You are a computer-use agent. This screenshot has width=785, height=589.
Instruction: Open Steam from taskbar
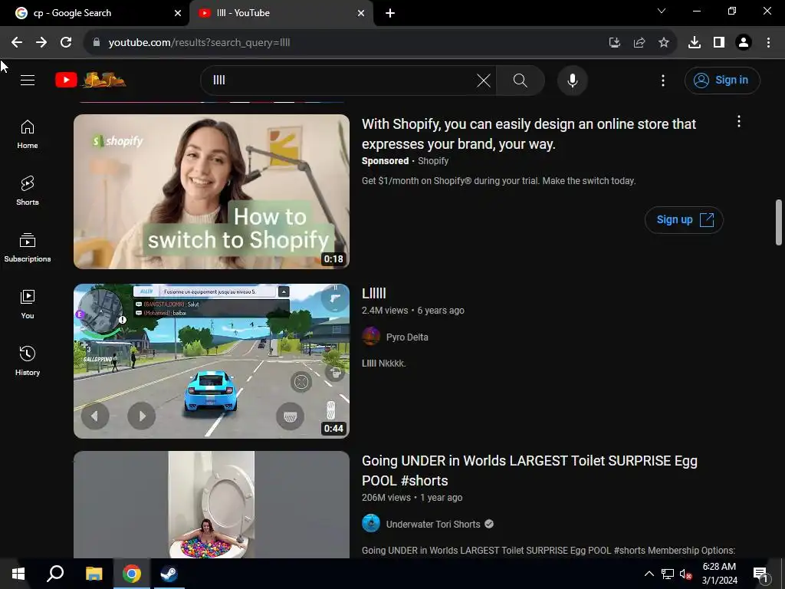coord(169,574)
